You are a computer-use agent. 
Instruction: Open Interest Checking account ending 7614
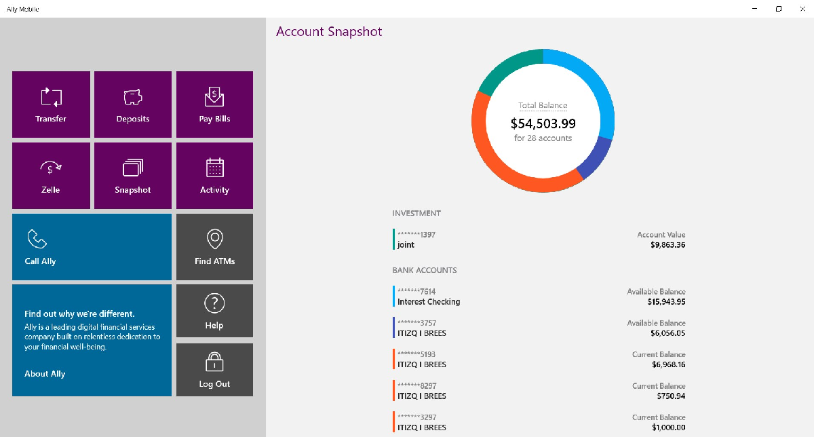[539, 297]
